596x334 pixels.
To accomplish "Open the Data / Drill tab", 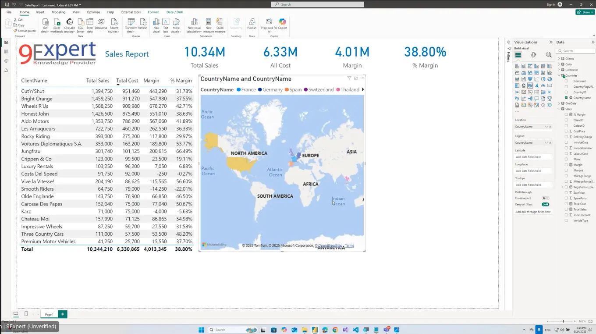I will point(174,12).
